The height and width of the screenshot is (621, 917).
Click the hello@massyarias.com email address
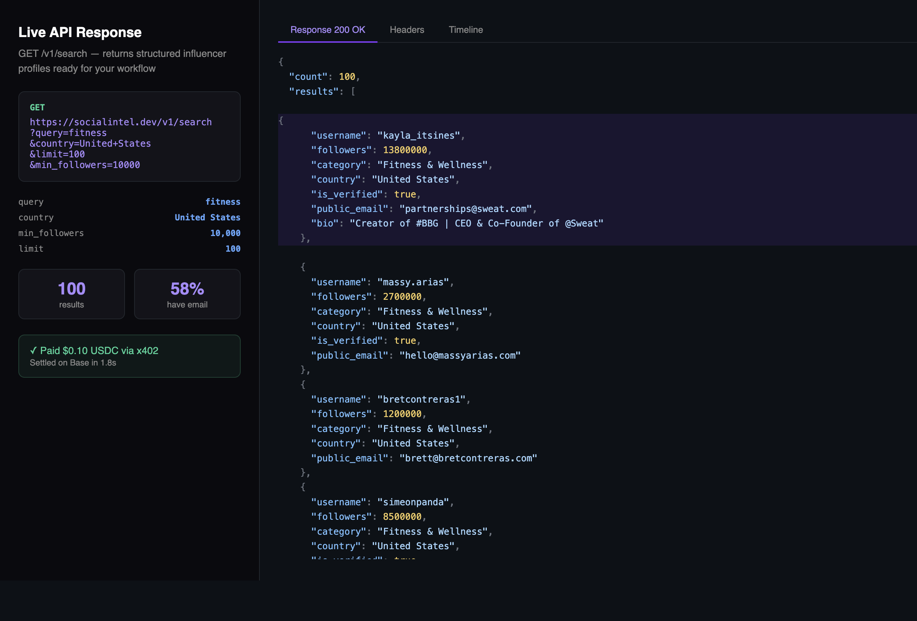tap(460, 355)
